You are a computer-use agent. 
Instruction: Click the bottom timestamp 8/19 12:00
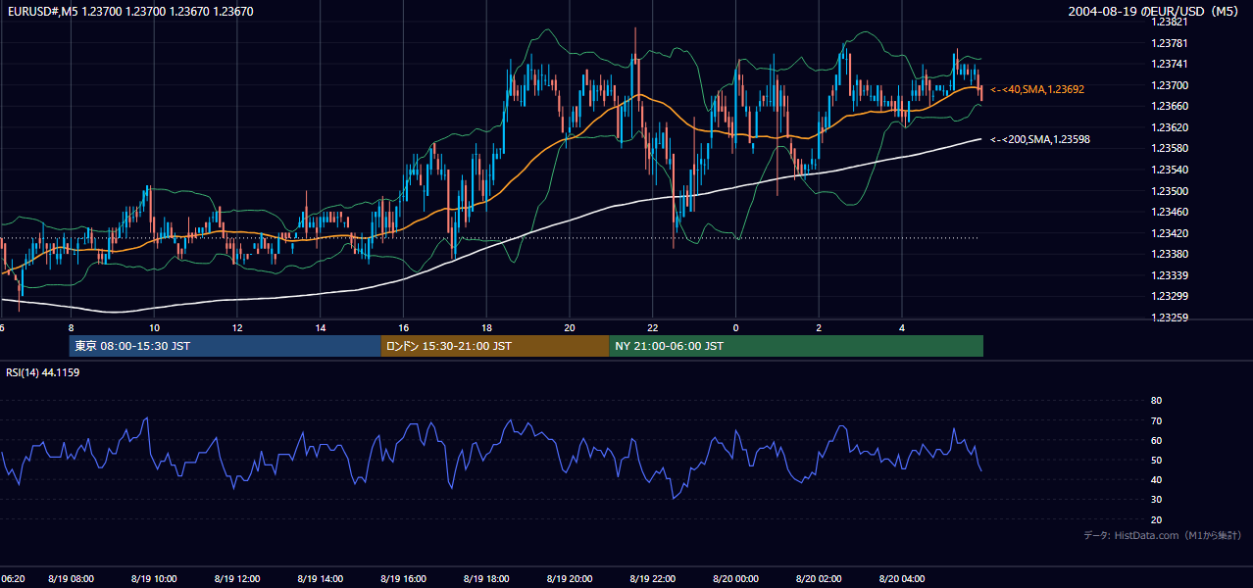[237, 579]
